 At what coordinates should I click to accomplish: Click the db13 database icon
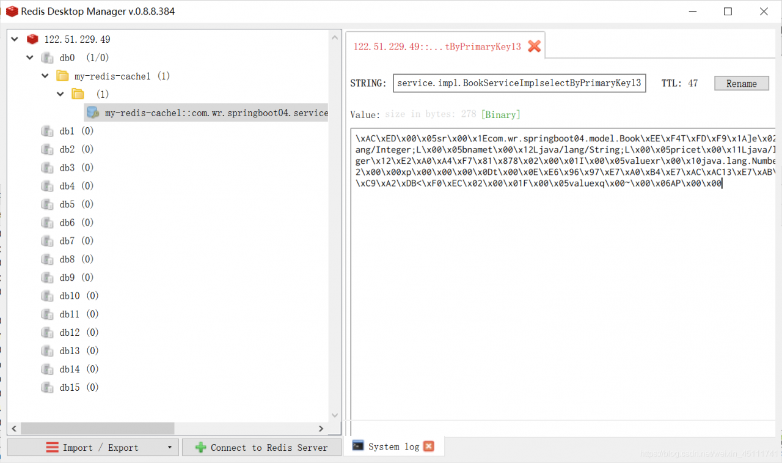[x=48, y=351]
